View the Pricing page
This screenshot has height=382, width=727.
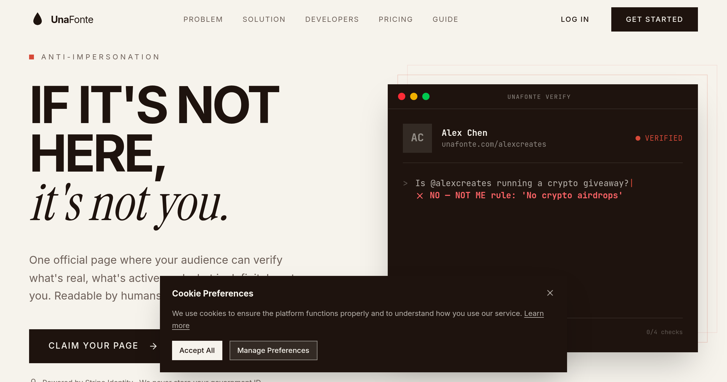tap(396, 19)
